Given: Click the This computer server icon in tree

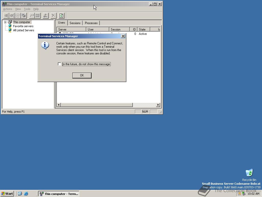Looking at the screenshot, I should pyautogui.click(x=10, y=22).
